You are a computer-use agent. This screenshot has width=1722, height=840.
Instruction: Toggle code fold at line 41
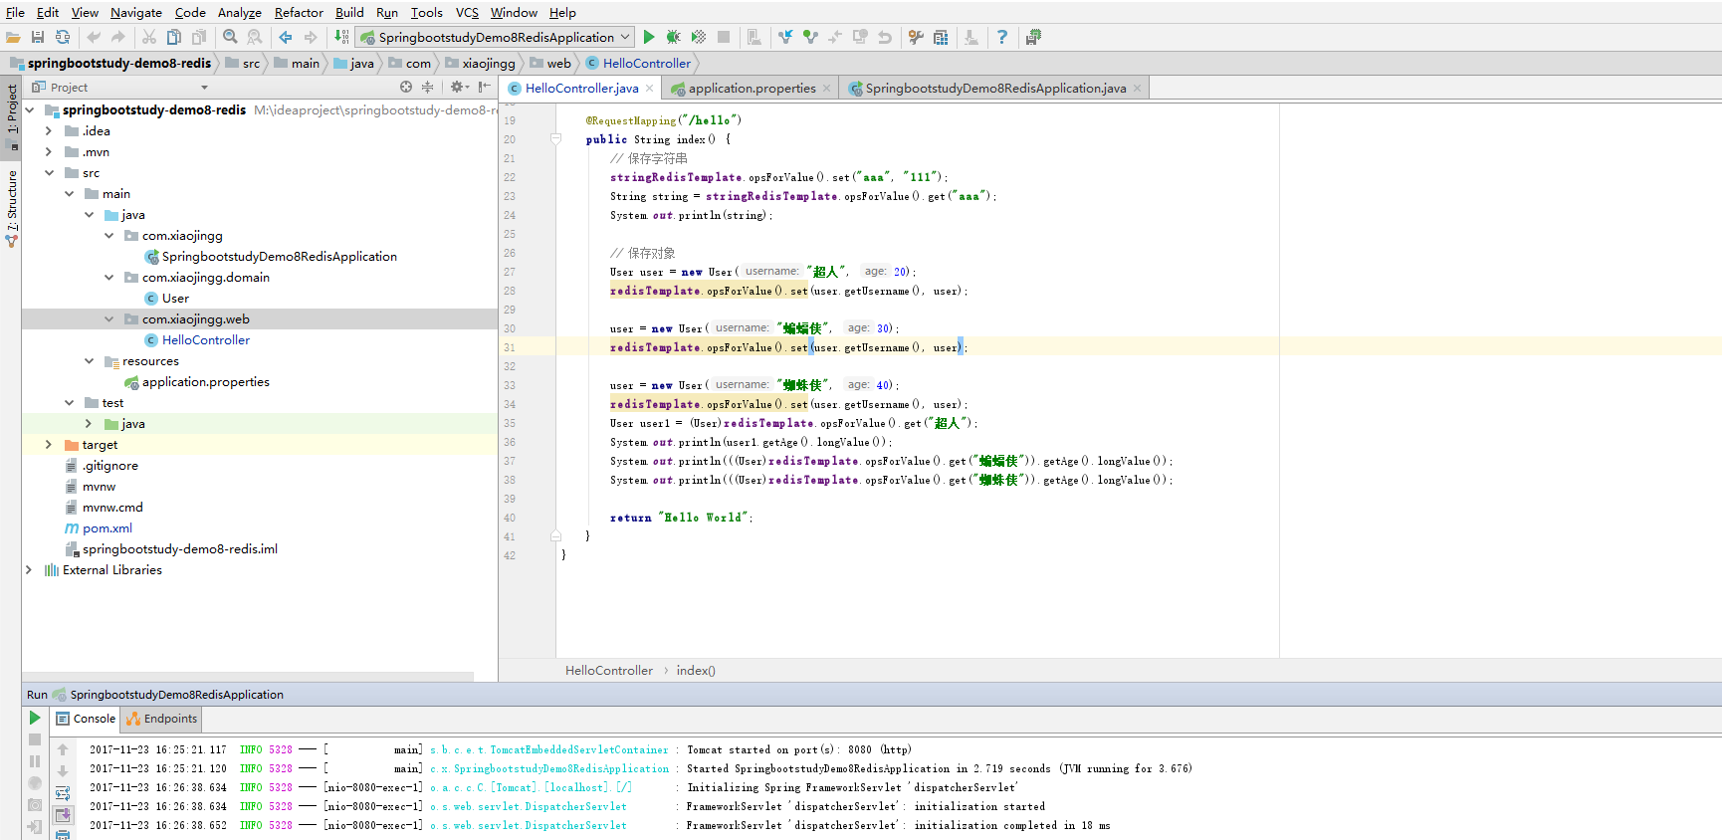[555, 535]
